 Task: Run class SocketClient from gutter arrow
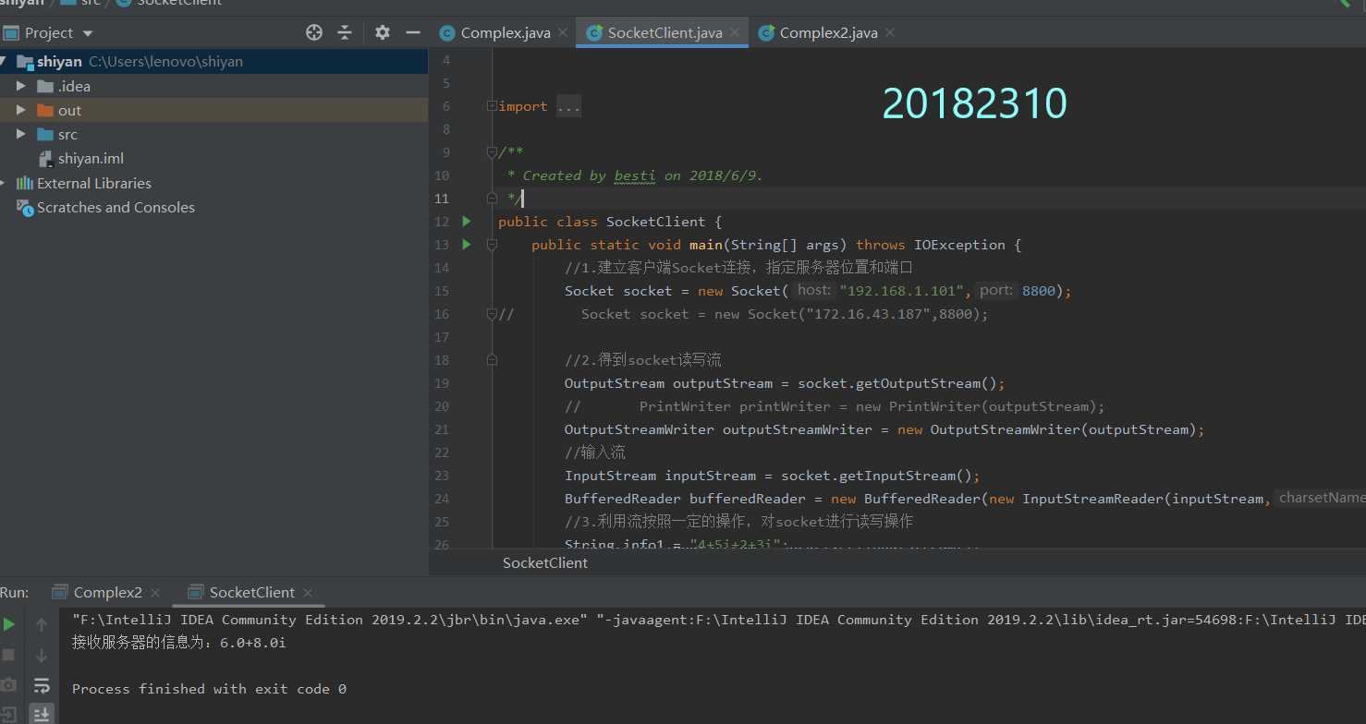[x=467, y=222]
